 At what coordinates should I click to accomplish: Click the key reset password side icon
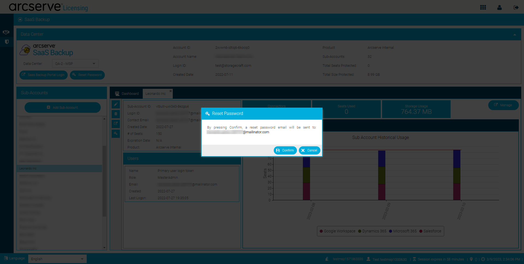pyautogui.click(x=116, y=133)
